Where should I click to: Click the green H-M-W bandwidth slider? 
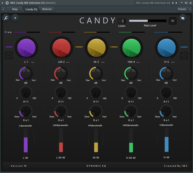131,141
